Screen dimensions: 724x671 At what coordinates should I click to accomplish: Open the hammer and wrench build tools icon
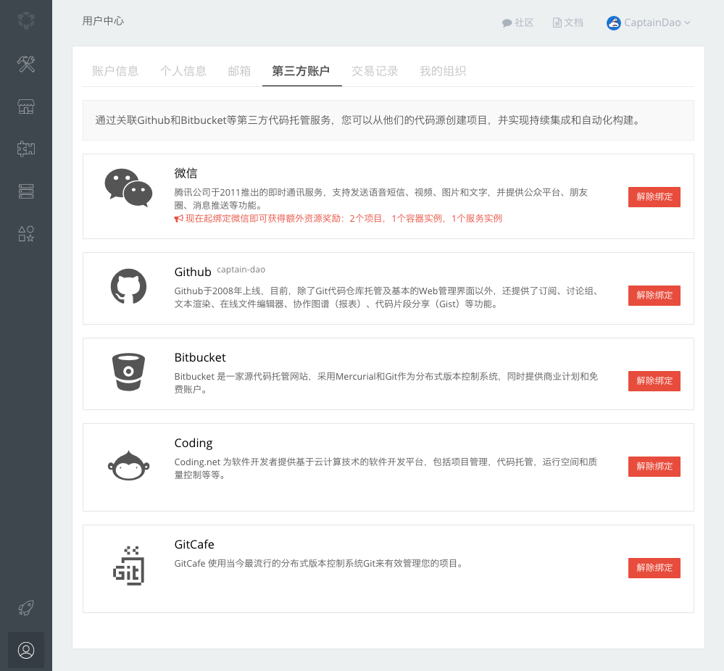(x=26, y=64)
